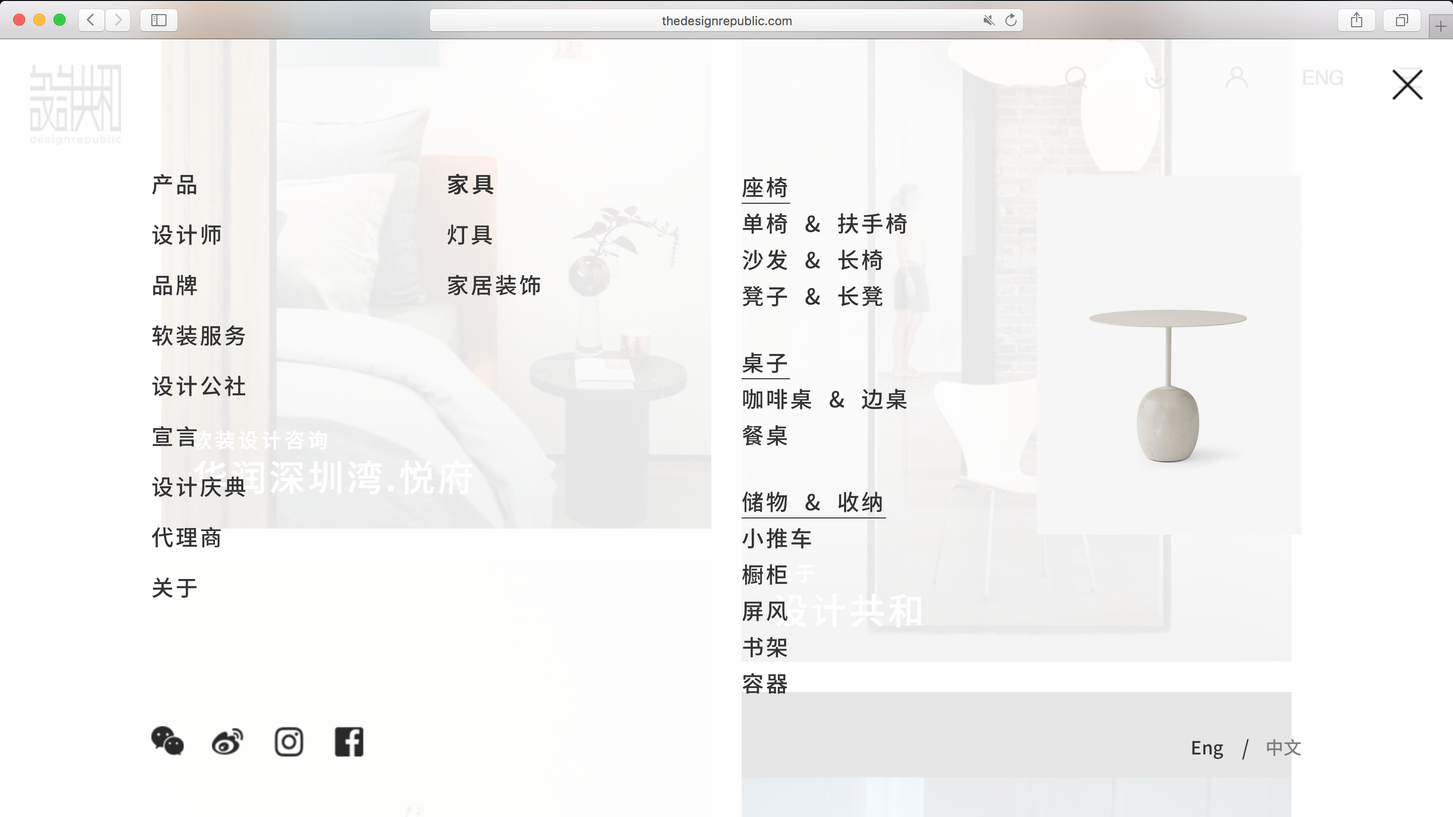Expand the 产品 menu item
Viewport: 1453px width, 817px height.
click(x=174, y=185)
